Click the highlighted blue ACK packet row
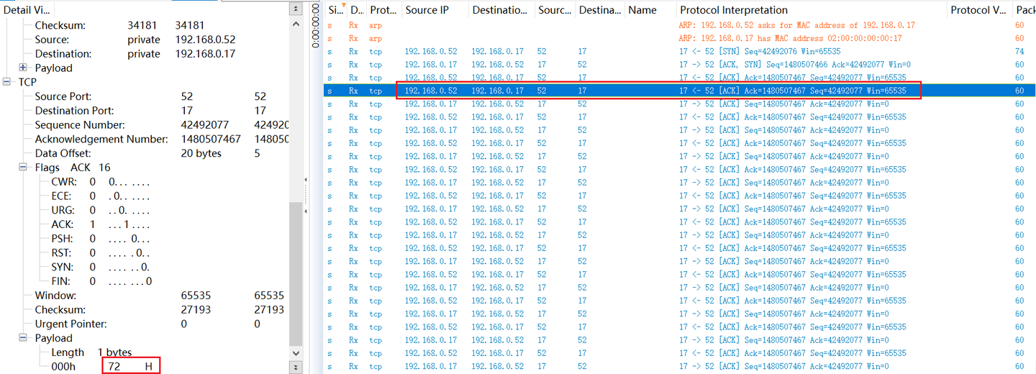 pyautogui.click(x=680, y=91)
